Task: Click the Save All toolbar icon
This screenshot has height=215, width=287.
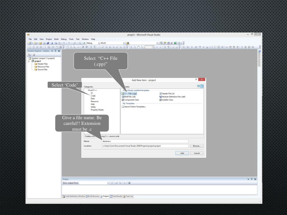Action: pos(48,43)
